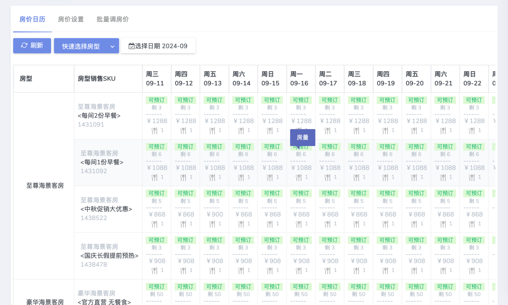508x305 pixels.
Task: Click meal icon for SKU 1431092 on 09-17
Action: pos(328,177)
